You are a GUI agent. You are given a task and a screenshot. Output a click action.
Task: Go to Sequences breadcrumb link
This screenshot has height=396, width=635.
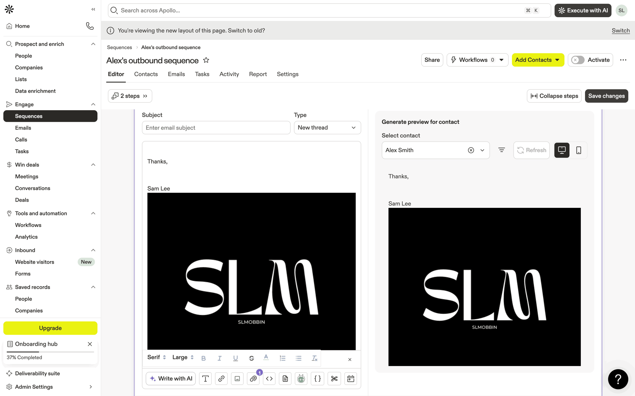pyautogui.click(x=119, y=48)
